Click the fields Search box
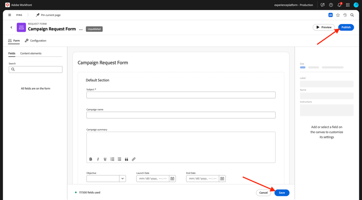The width and height of the screenshot is (362, 200). click(x=36, y=69)
